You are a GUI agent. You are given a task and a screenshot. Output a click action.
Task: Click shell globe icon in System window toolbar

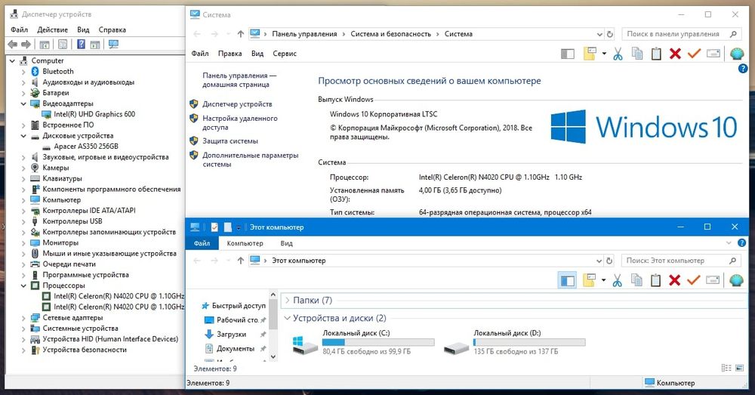[x=737, y=54]
